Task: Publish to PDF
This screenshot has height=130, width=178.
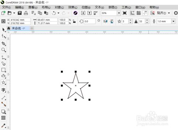Action: pos(95,13)
